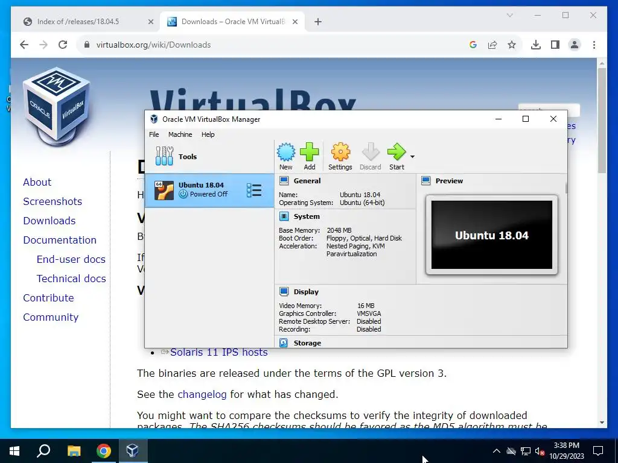This screenshot has width=618, height=463.
Task: Click the Ubuntu 18.04 preview thumbnail
Action: click(x=491, y=235)
